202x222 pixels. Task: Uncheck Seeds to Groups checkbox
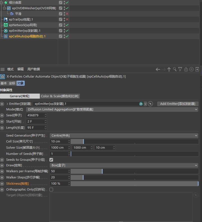(51, 160)
